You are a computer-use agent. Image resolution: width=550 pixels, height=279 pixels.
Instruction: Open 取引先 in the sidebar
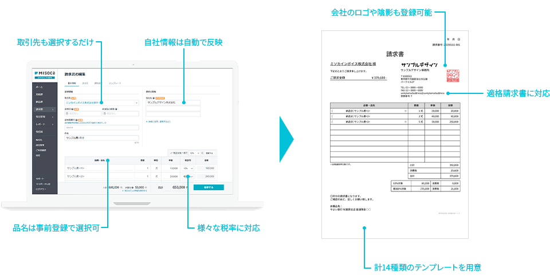click(39, 140)
